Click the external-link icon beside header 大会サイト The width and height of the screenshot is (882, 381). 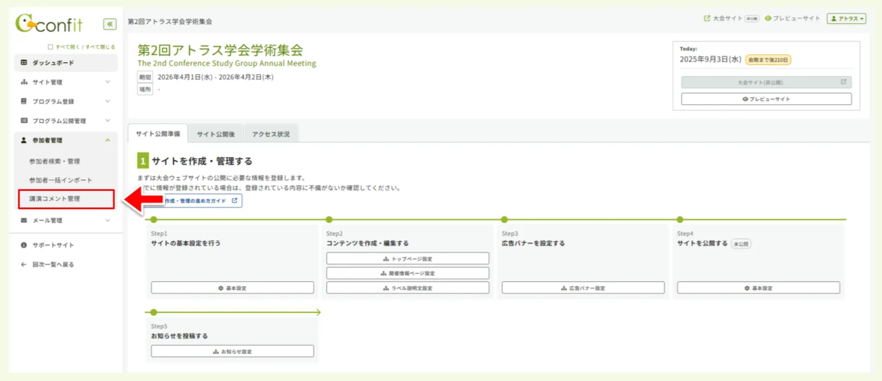[707, 18]
